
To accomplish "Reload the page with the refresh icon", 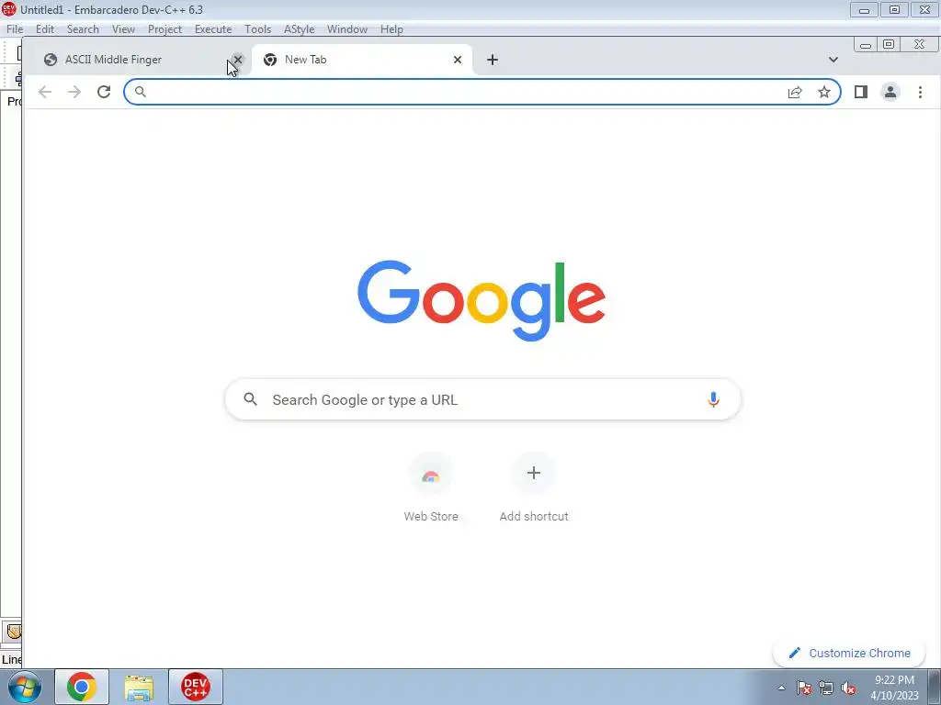I will 104,92.
